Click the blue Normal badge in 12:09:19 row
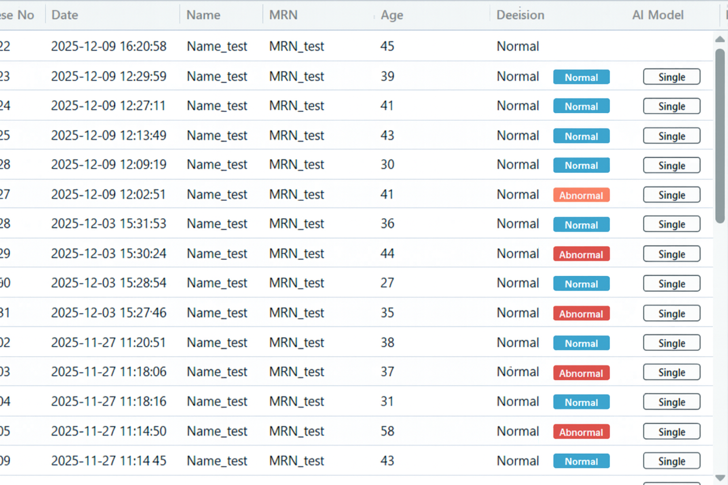Viewport: 728px width, 485px height. [581, 166]
